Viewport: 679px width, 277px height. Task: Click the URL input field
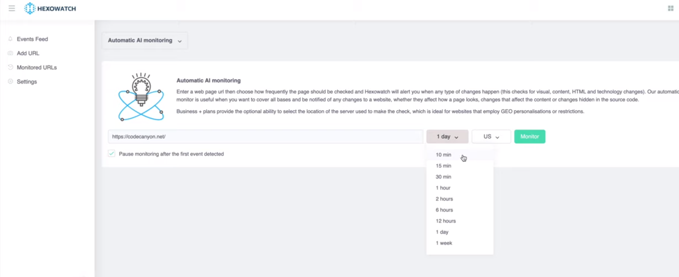point(265,136)
